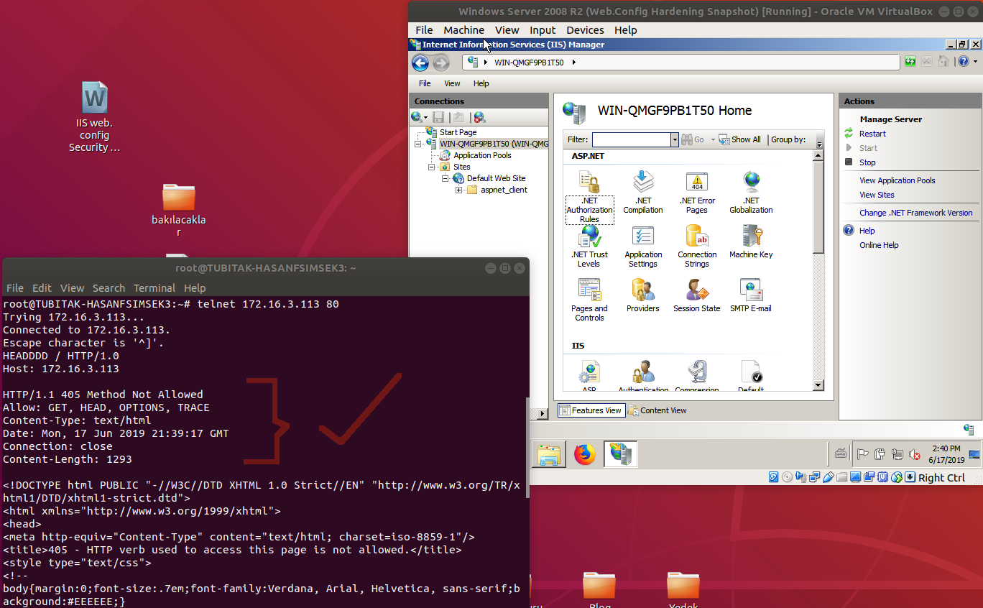Image resolution: width=983 pixels, height=608 pixels.
Task: Select IIS Manager button in Windows taskbar
Action: 621,454
